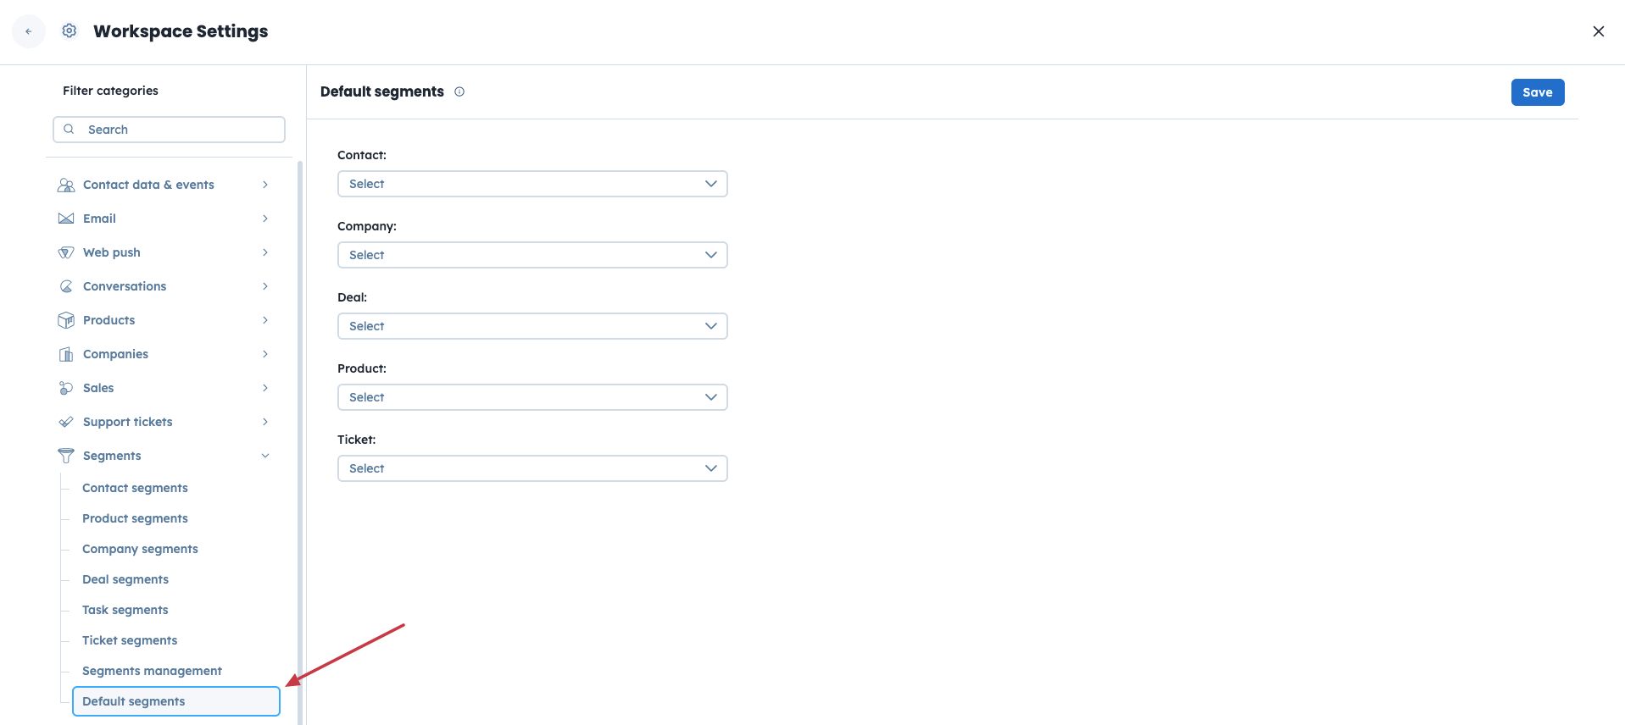Open Contact segments settings

coord(135,488)
